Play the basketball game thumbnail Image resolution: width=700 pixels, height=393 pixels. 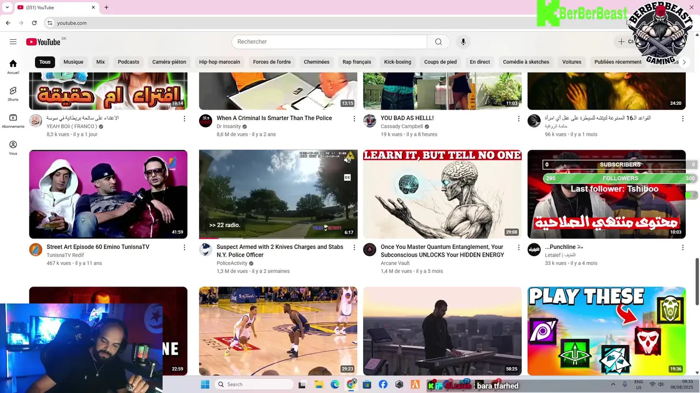[x=278, y=331]
